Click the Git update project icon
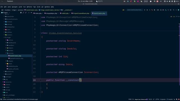The width and height of the screenshot is (180, 101). tap(161, 10)
